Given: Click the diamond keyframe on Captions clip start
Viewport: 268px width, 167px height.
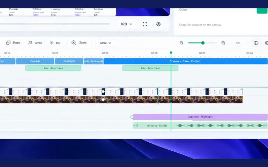Looking at the screenshot, I should coord(132,117).
